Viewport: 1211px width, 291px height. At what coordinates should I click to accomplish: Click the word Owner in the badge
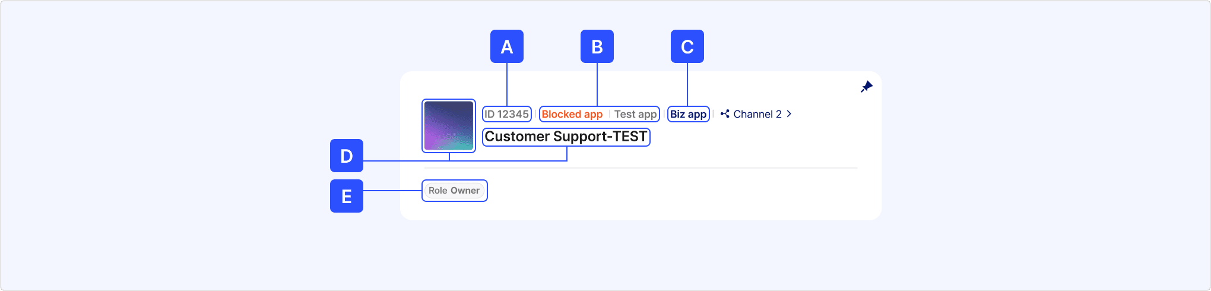(x=465, y=191)
